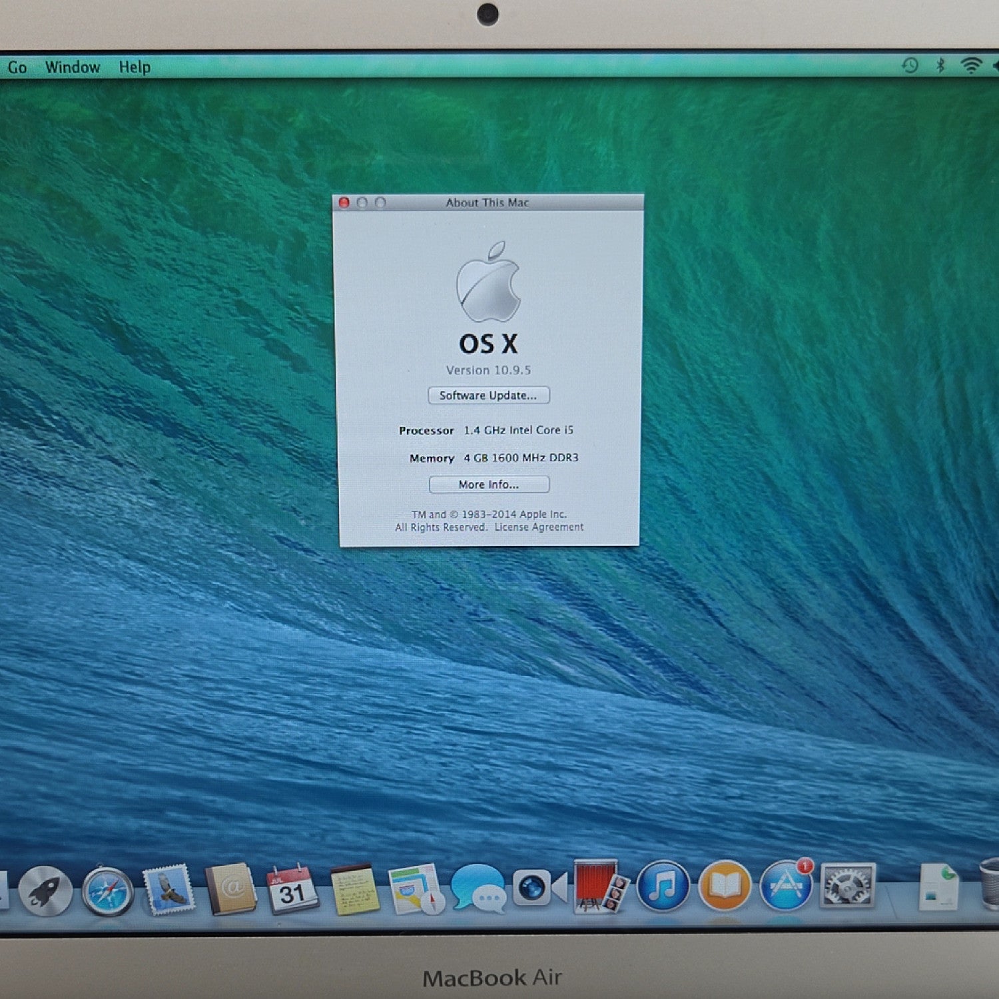
Task: Open the Calendar icon showing 31
Action: click(292, 888)
